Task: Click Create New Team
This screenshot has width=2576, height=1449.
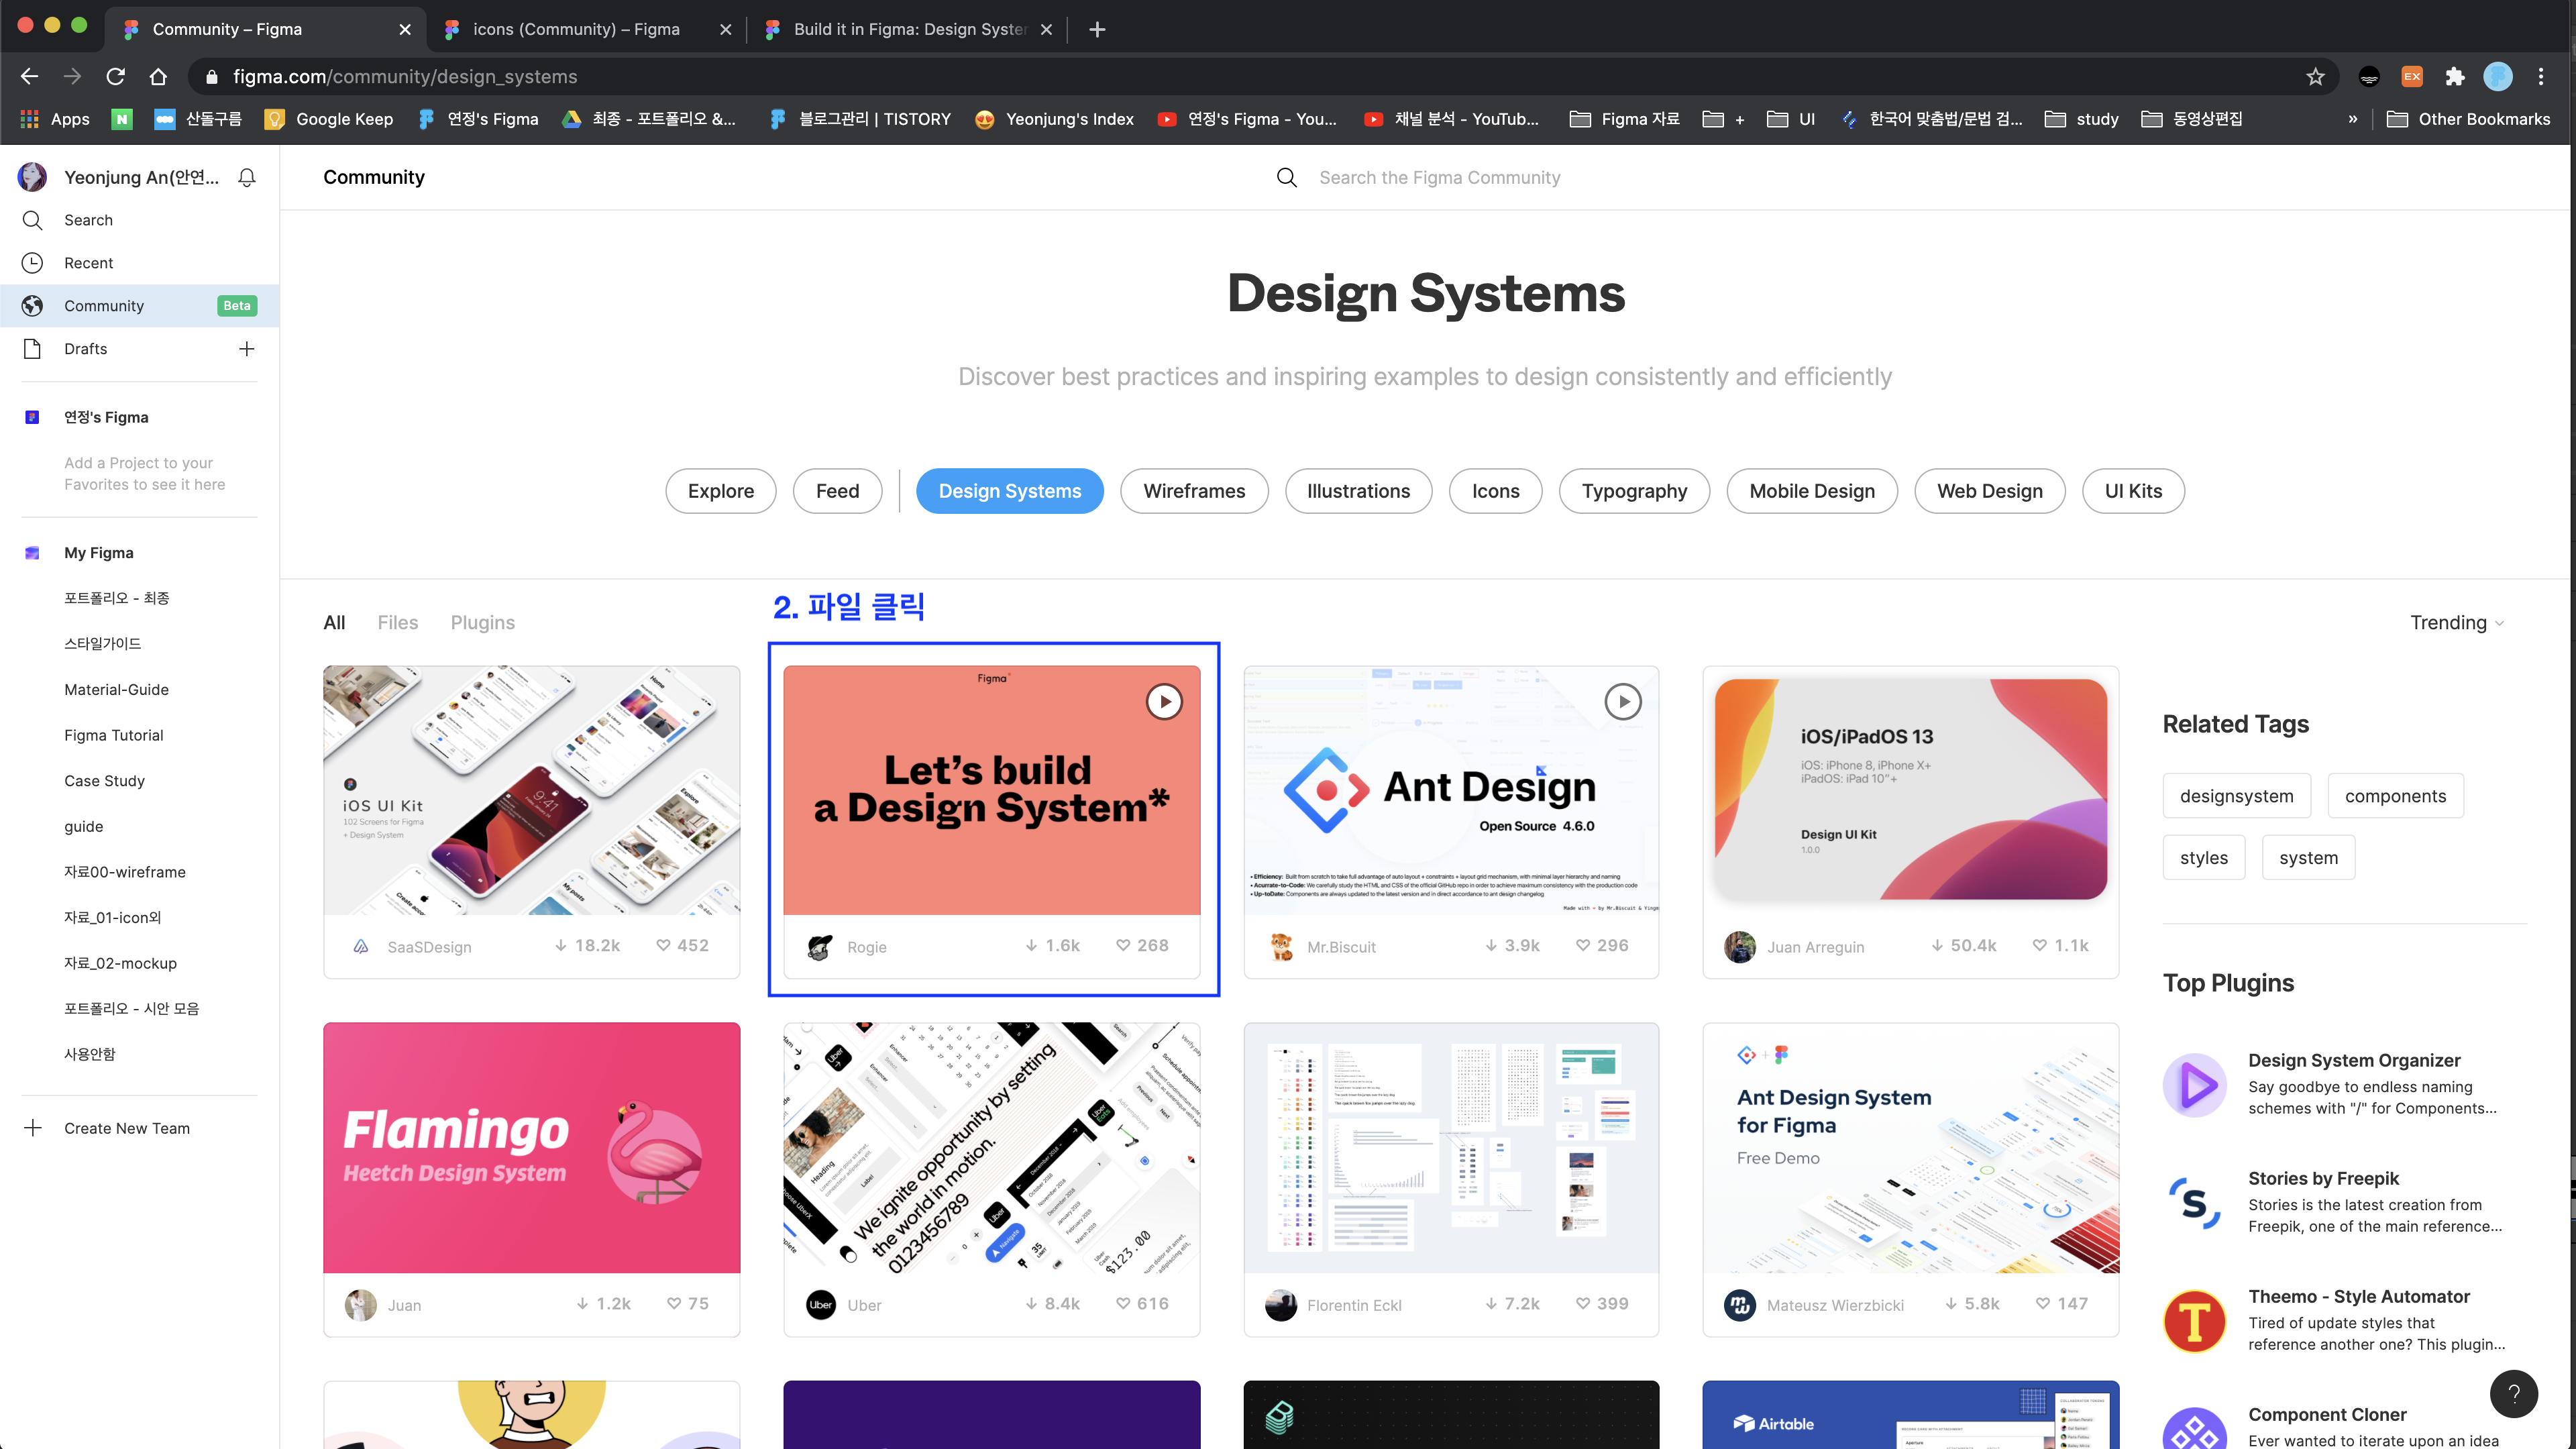Action: [126, 1128]
